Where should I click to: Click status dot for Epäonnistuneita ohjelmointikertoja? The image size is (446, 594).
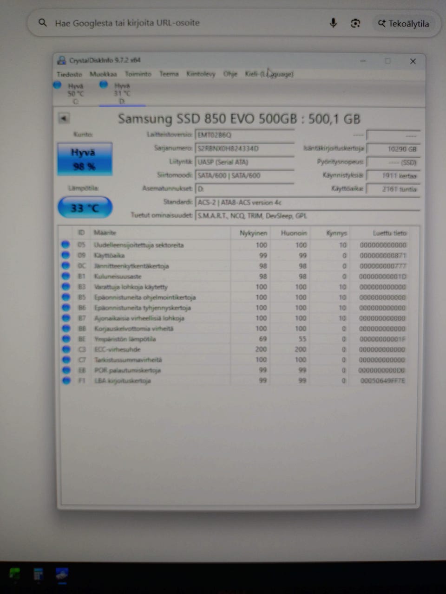click(x=66, y=297)
